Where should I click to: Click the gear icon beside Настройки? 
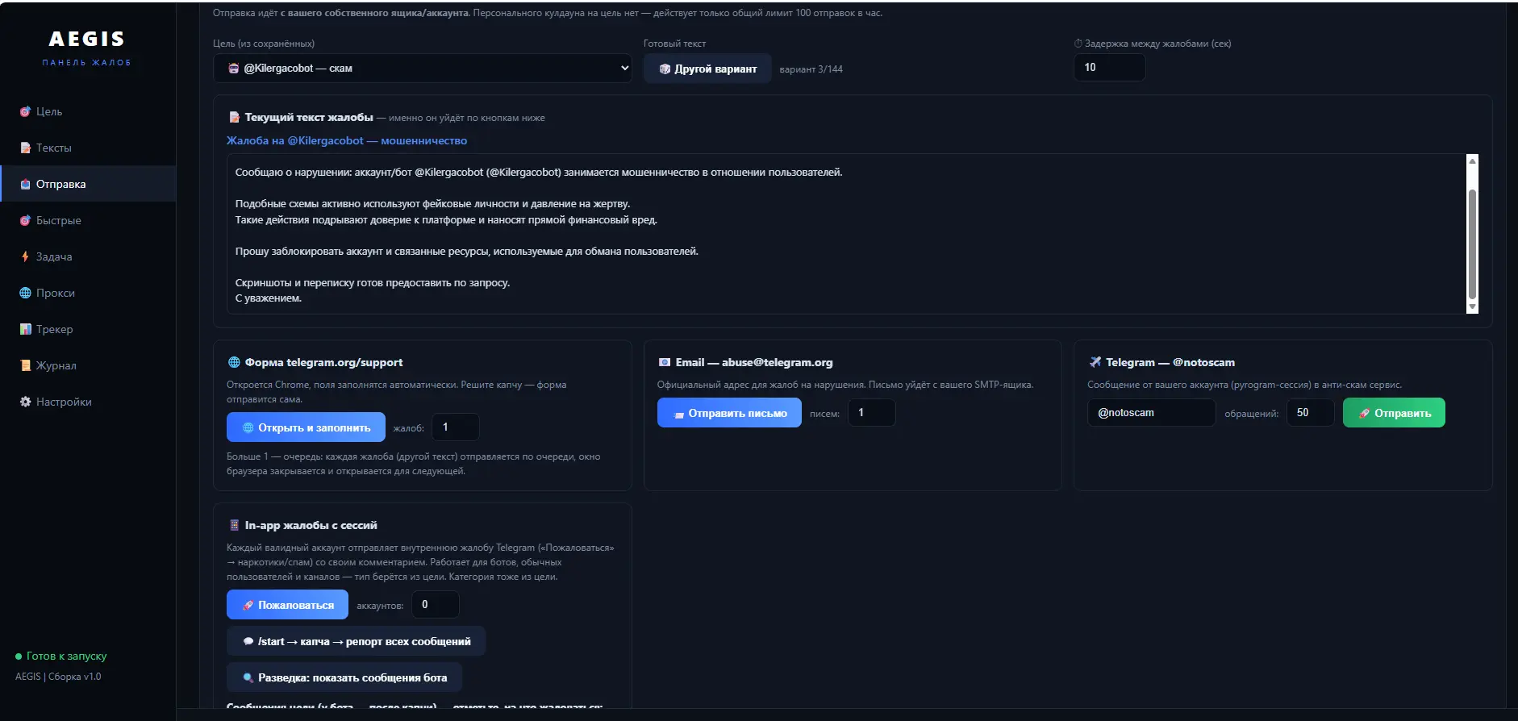(x=25, y=402)
